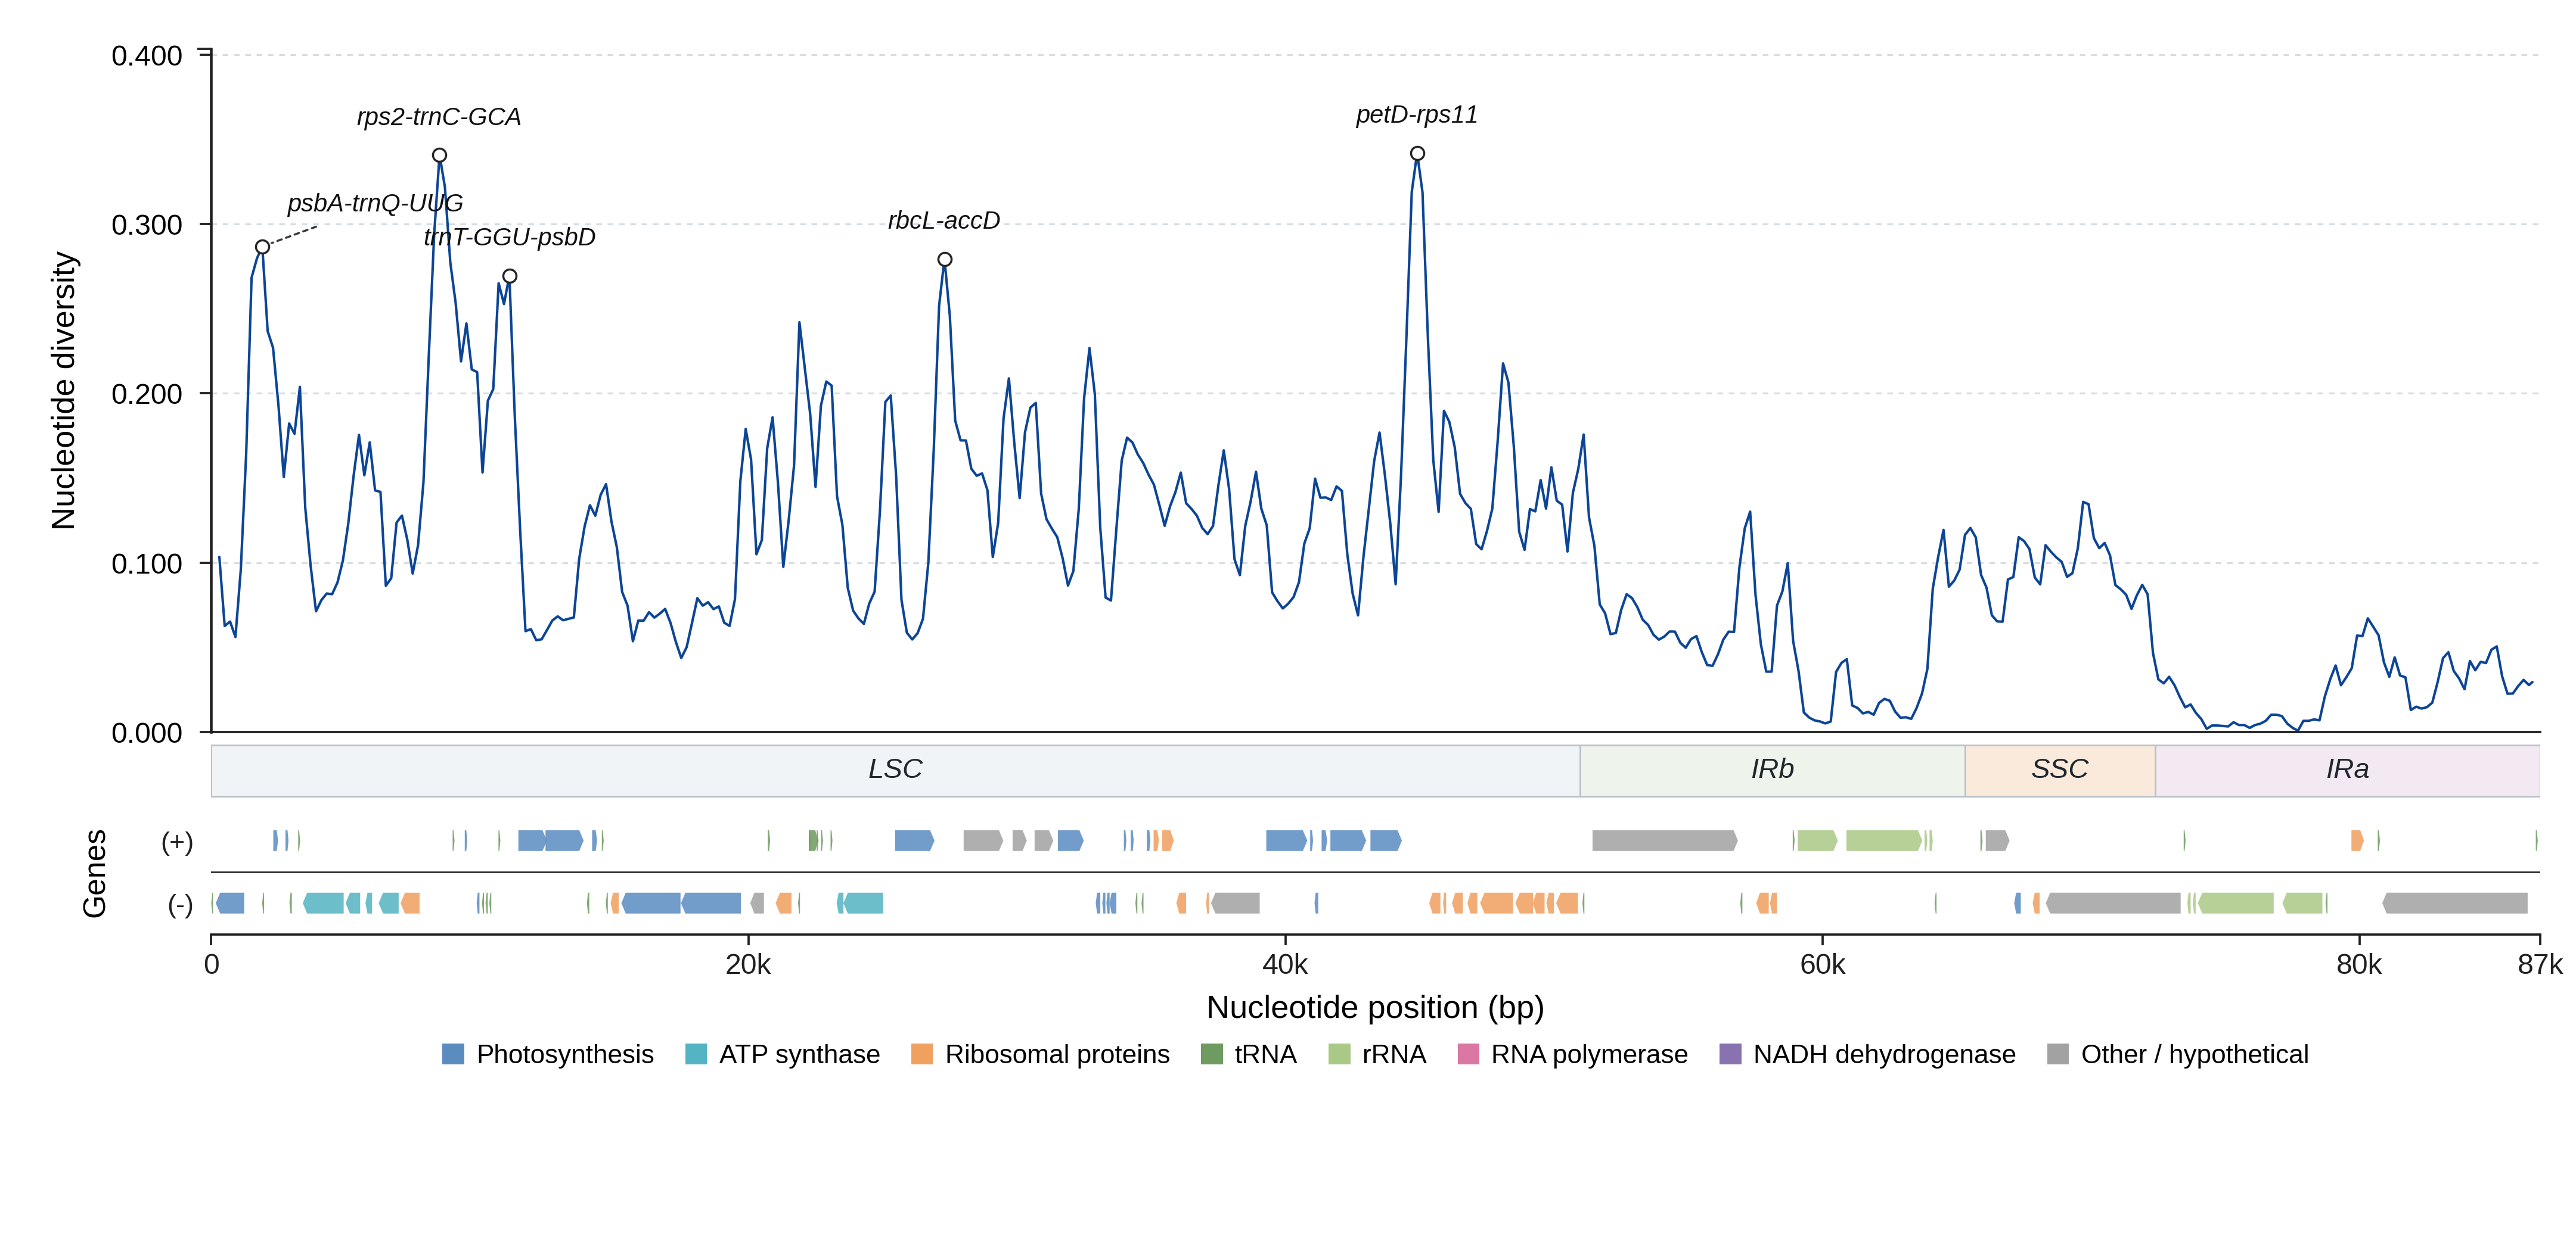This screenshot has height=1252, width=2576.
Task: Click the SSC region bar
Action: coord(2059,770)
